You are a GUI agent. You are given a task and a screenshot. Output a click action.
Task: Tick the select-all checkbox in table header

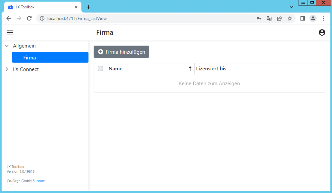tap(100, 68)
